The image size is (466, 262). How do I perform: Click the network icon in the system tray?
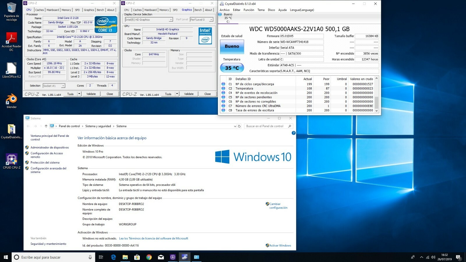point(428,257)
